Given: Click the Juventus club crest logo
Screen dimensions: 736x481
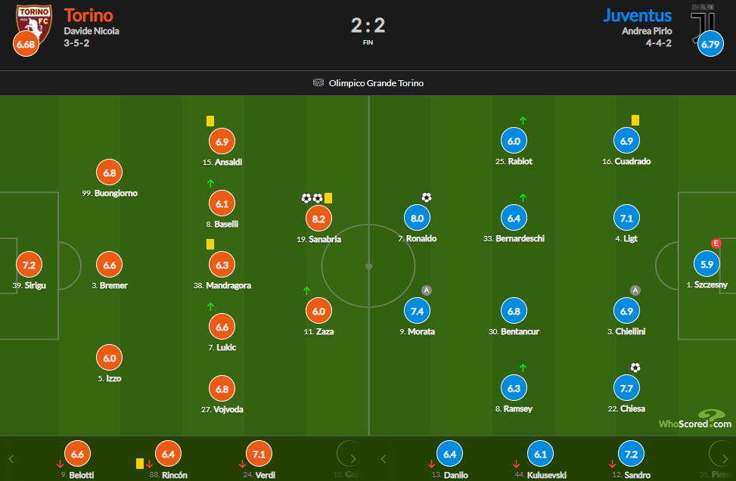Looking at the screenshot, I should click(703, 23).
